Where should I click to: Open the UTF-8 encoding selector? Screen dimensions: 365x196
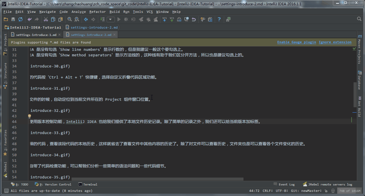click(x=281, y=191)
